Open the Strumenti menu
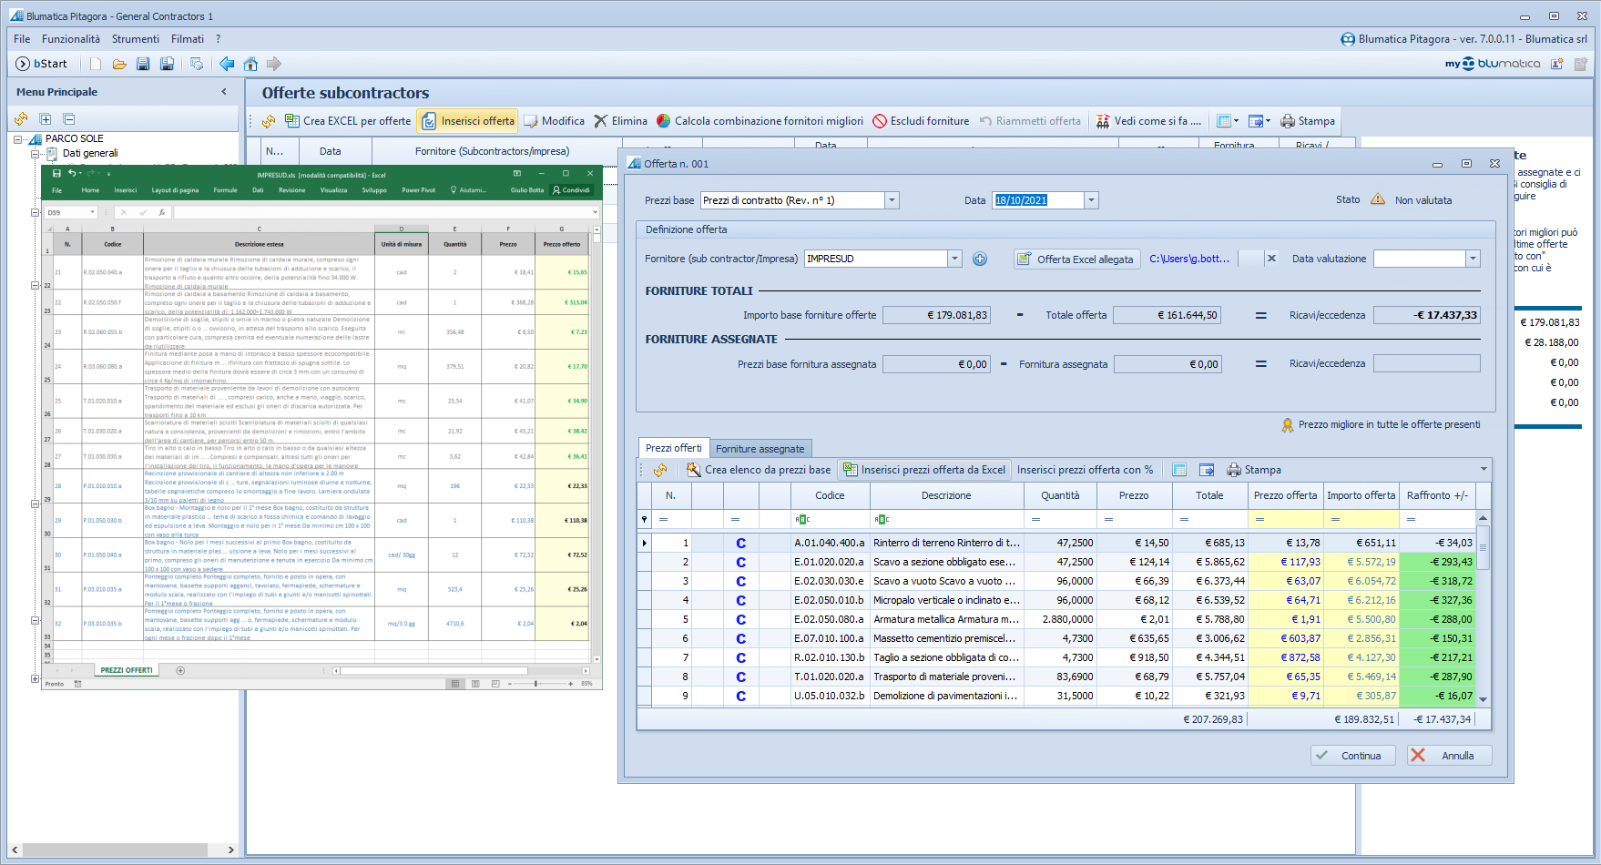The height and width of the screenshot is (865, 1601). (x=135, y=39)
